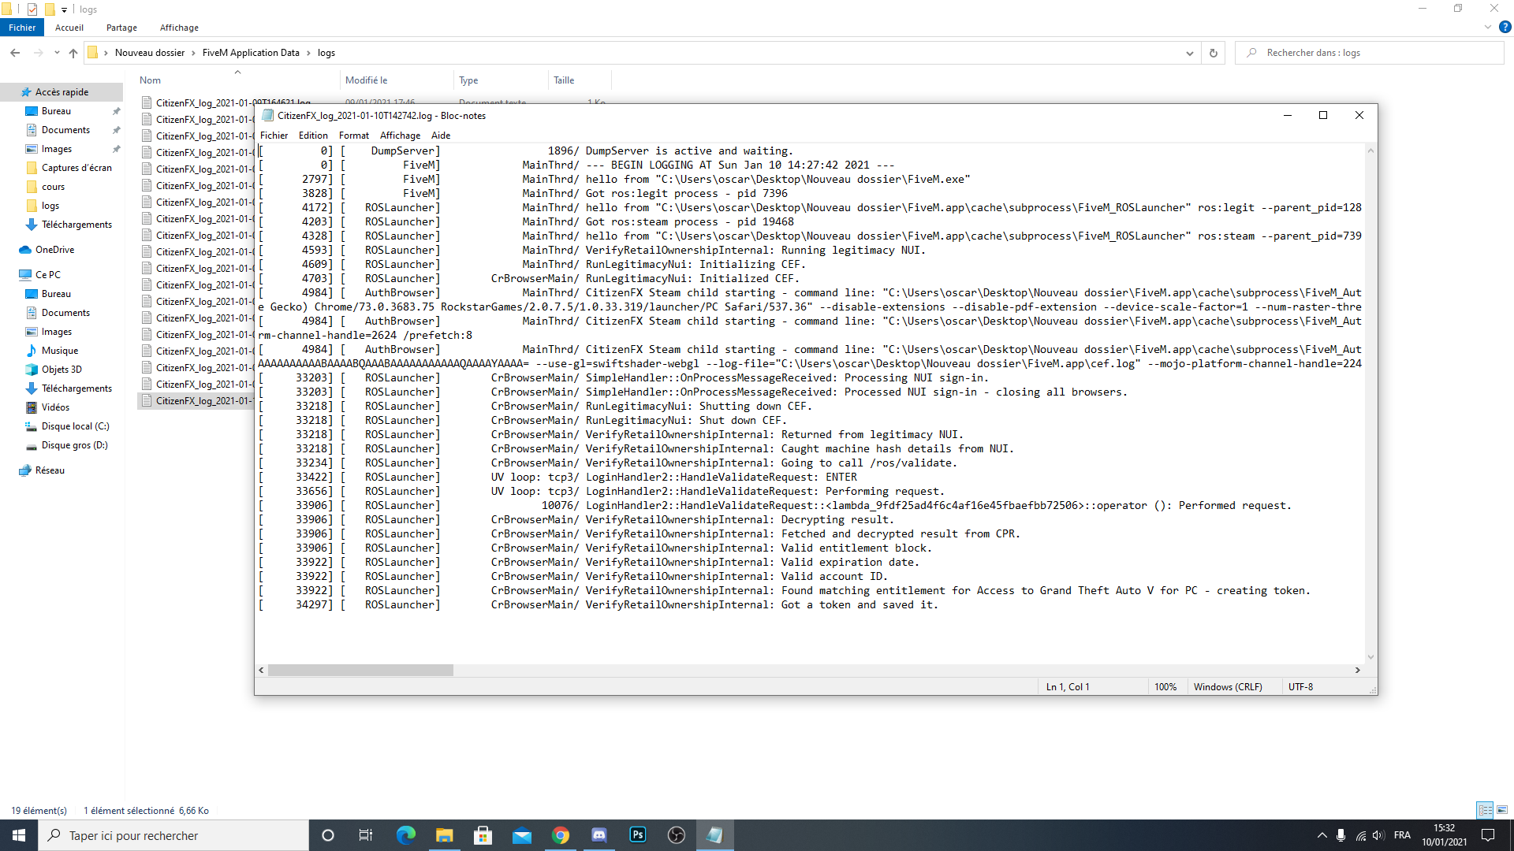Open Google Chrome from the taskbar
Image resolution: width=1514 pixels, height=851 pixels.
point(561,835)
